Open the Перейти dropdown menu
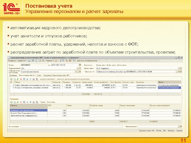This screenshot has width=191, height=143. click(50, 61)
